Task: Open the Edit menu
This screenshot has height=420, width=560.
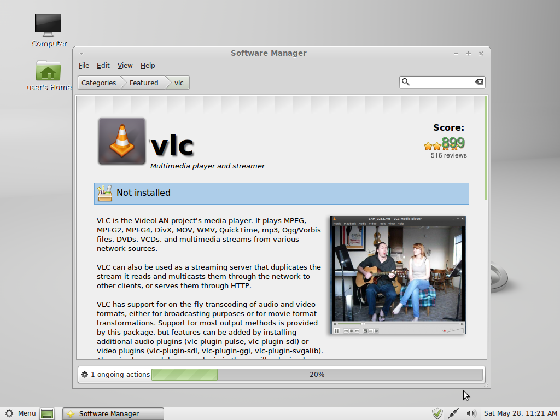Action: pos(103,66)
